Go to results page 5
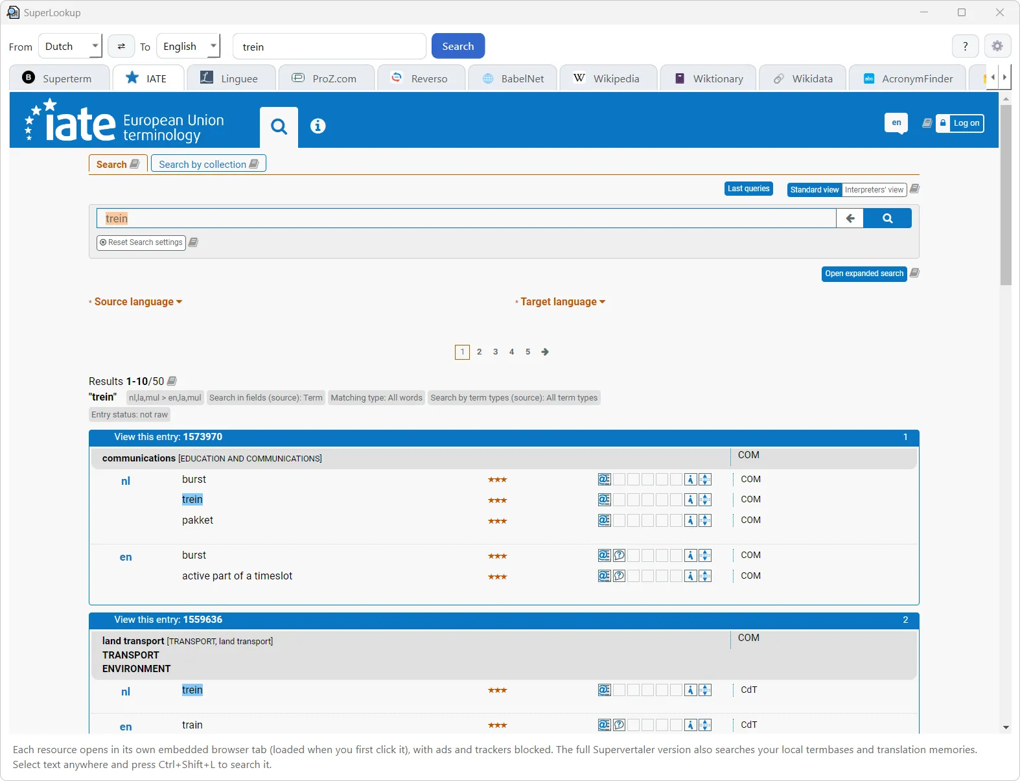Screen dimensions: 1020x781 tap(527, 352)
